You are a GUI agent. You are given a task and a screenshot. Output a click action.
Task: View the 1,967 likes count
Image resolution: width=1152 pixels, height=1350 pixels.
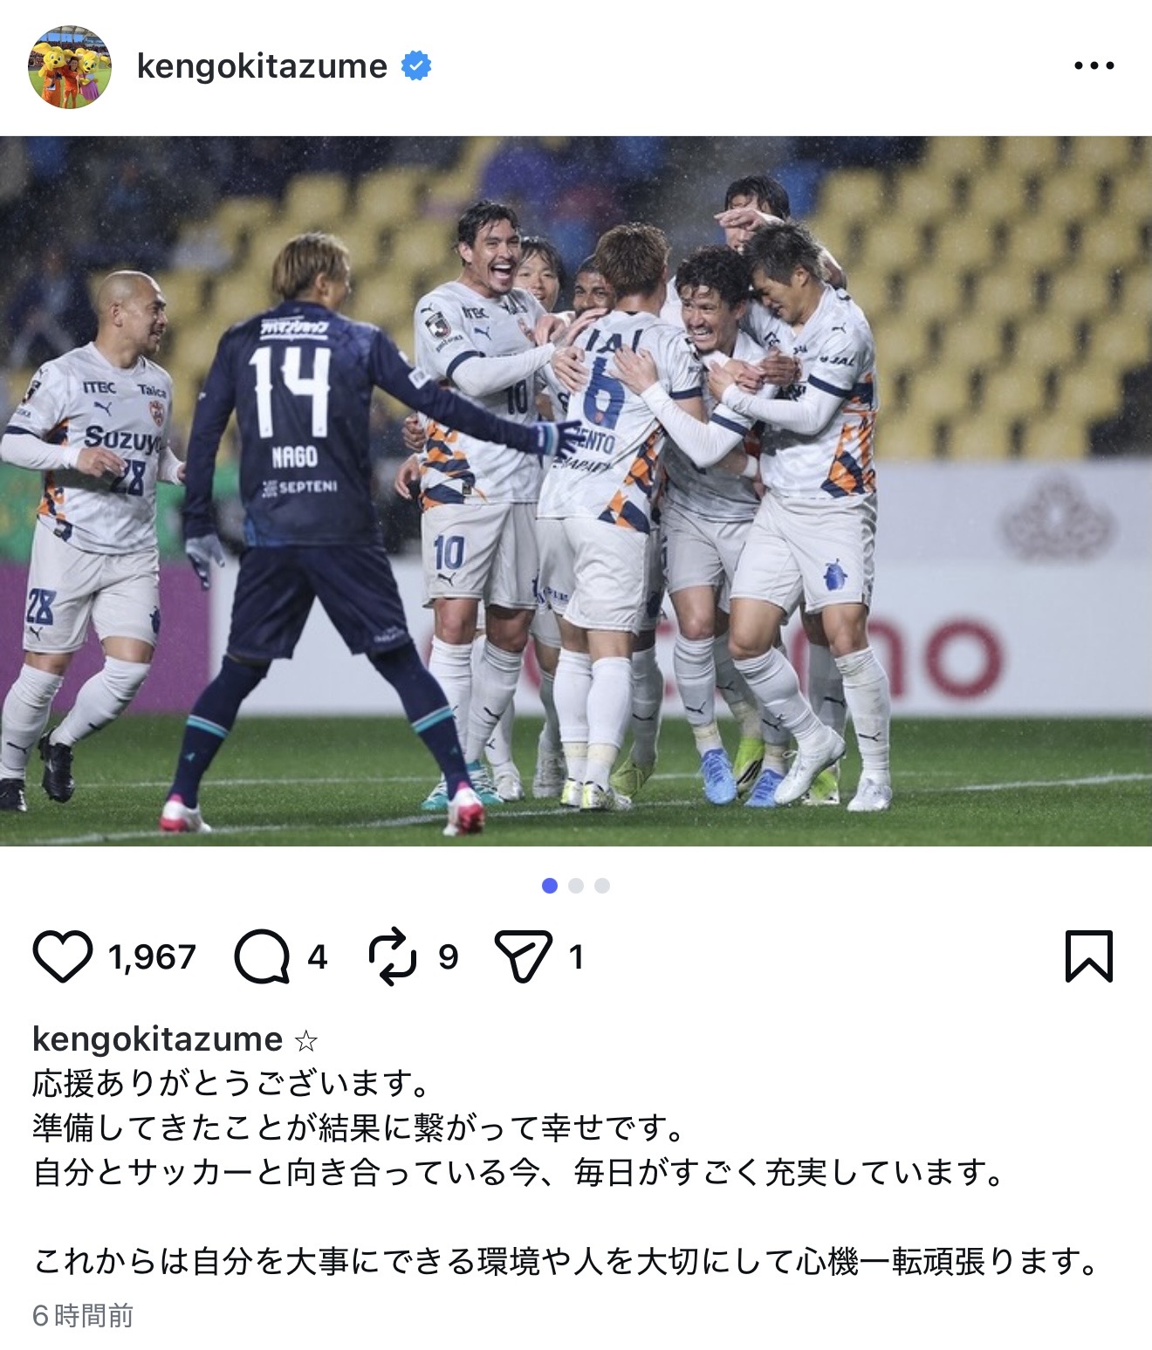pos(152,957)
